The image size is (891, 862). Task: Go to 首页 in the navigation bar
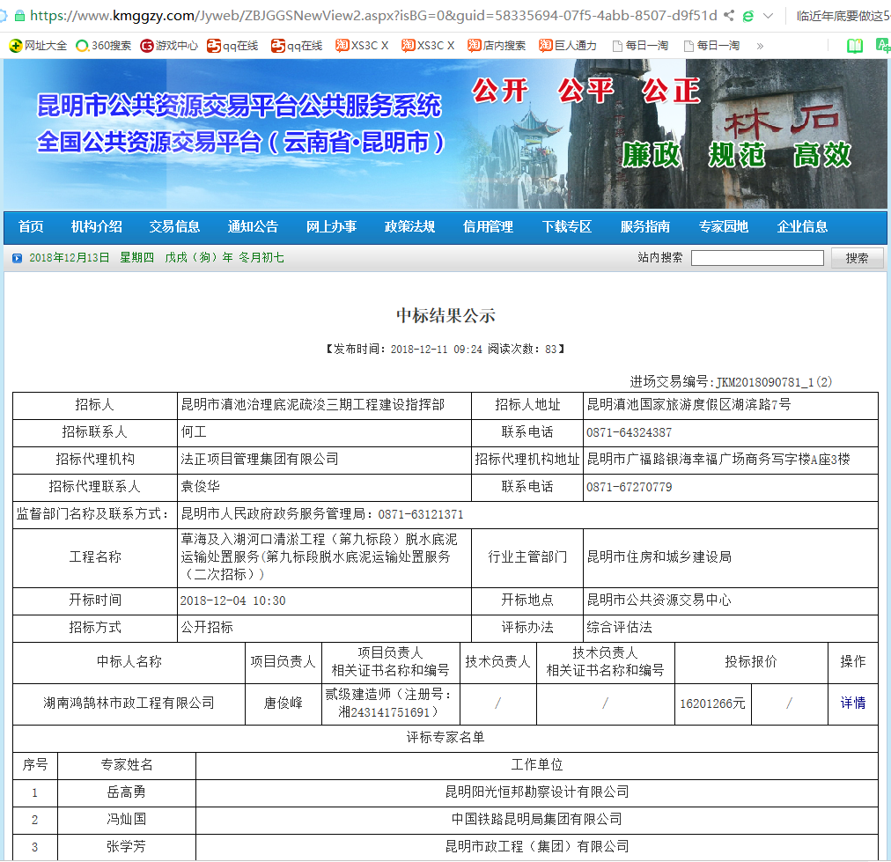pos(31,227)
